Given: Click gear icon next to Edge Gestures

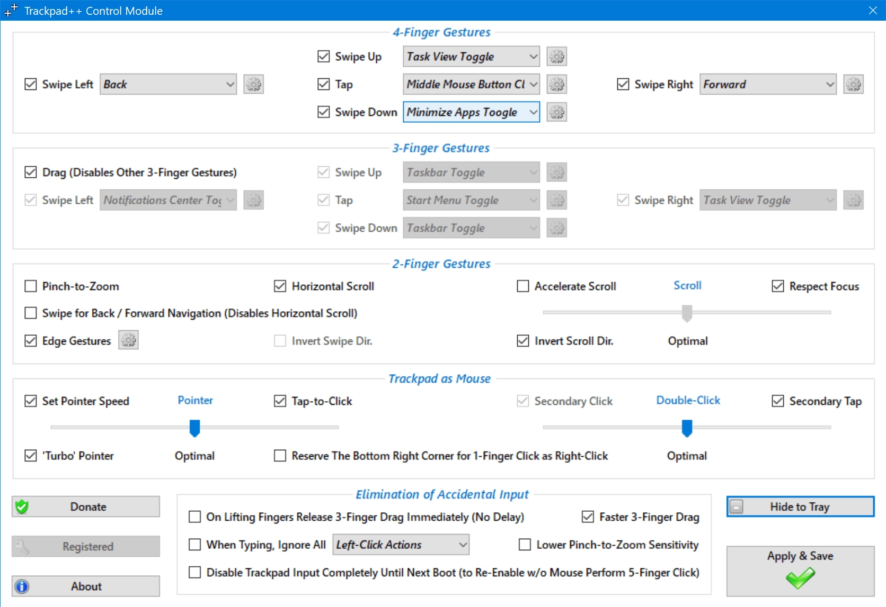Looking at the screenshot, I should click(x=128, y=340).
